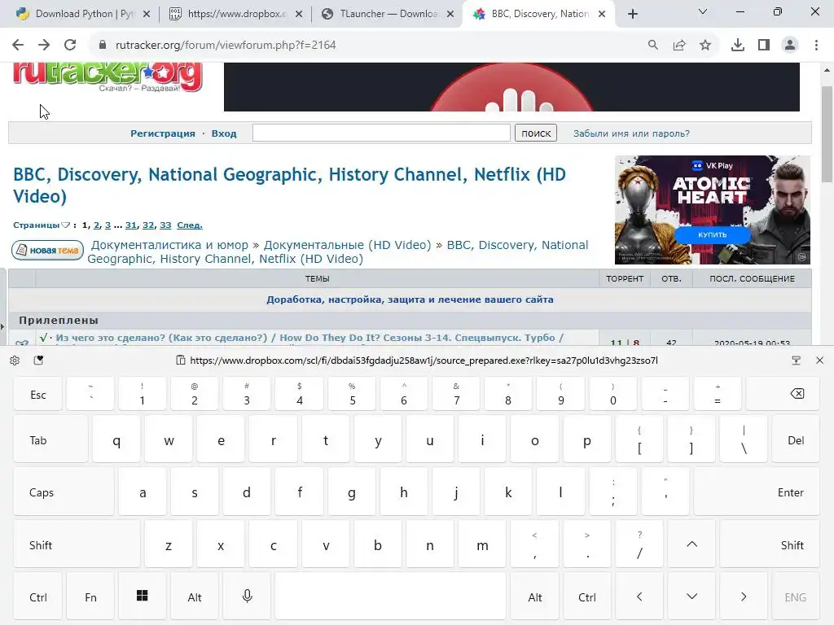The image size is (834, 625).
Task: Close the TLauncher tab
Action: click(x=450, y=14)
